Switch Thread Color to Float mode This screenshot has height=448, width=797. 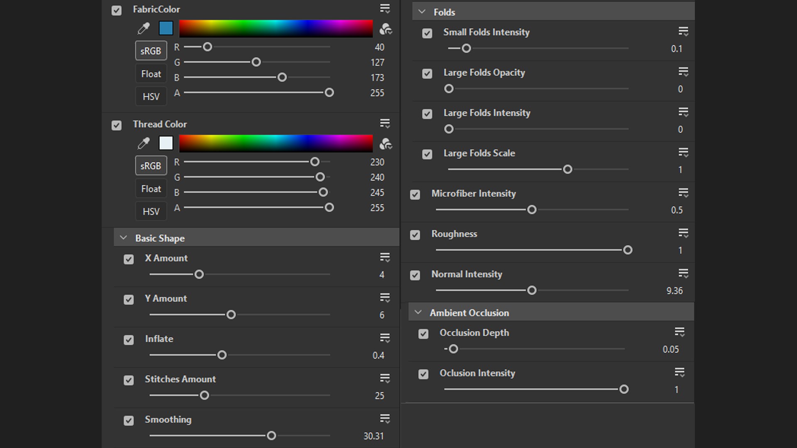[x=151, y=189]
